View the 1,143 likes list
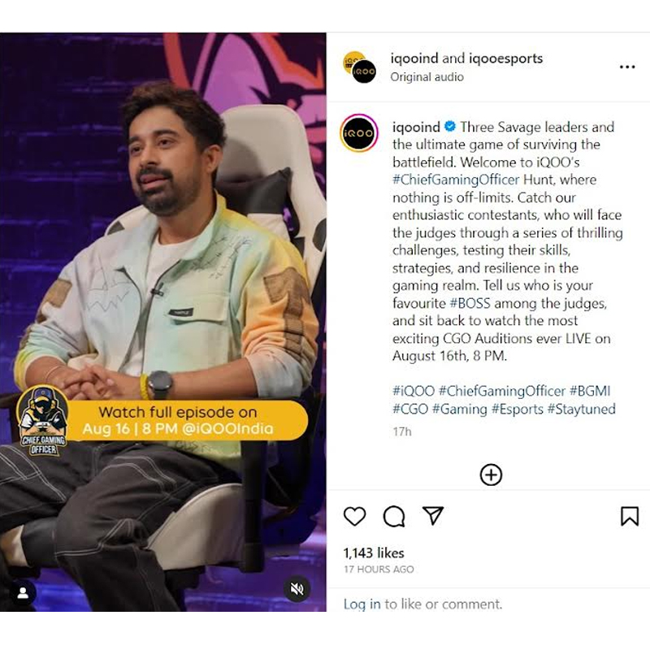This screenshot has height=650, width=650. [x=374, y=553]
